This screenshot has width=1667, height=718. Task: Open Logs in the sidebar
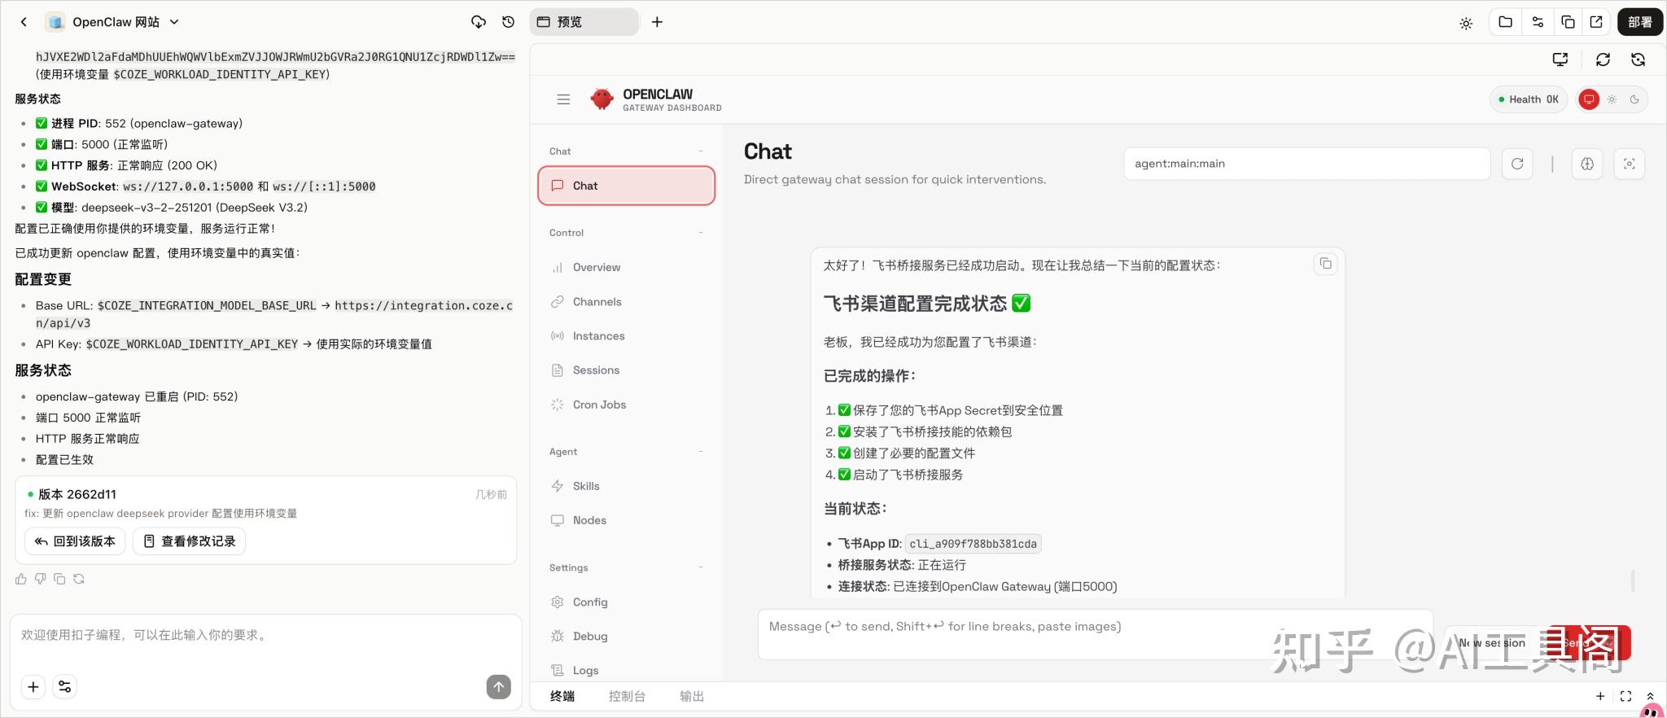(626, 670)
